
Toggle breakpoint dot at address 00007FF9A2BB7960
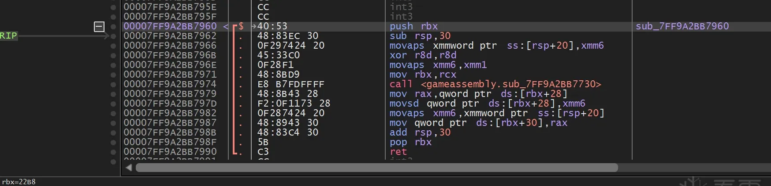(x=113, y=26)
